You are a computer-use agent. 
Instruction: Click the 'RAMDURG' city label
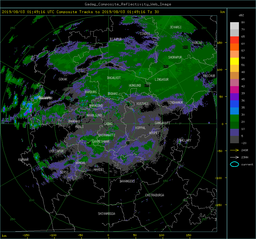[91, 92]
